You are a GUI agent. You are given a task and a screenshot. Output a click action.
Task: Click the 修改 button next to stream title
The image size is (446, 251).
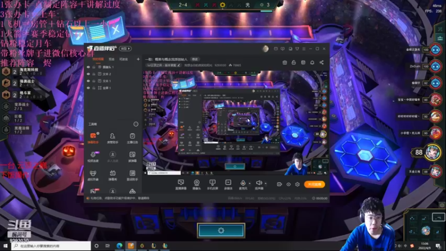[195, 59]
